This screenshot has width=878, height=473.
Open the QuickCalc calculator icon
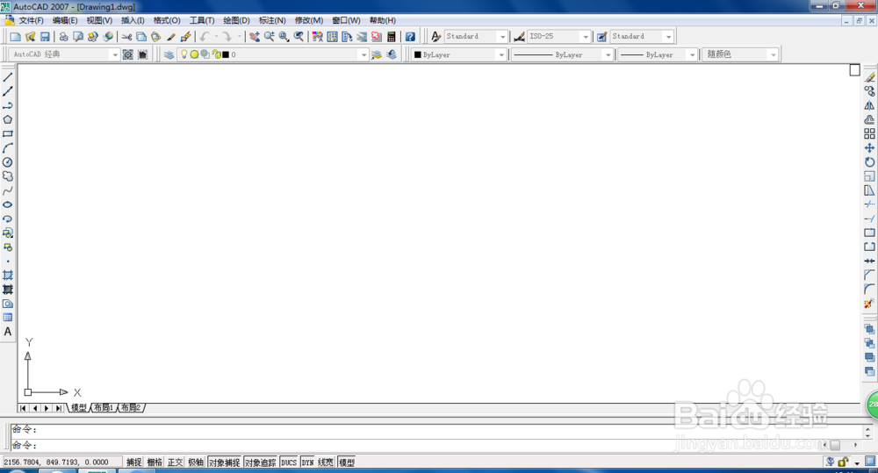(392, 36)
